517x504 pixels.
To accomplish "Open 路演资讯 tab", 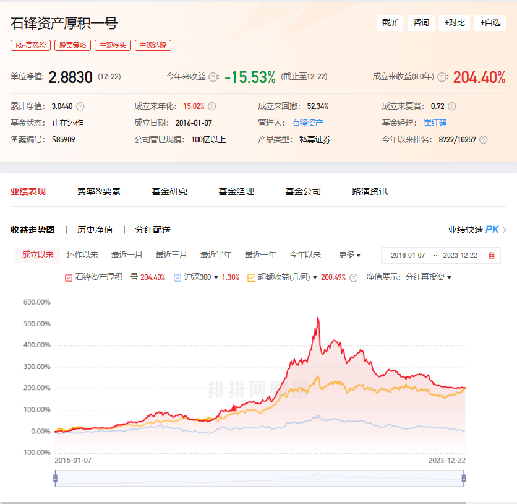I will 370,191.
